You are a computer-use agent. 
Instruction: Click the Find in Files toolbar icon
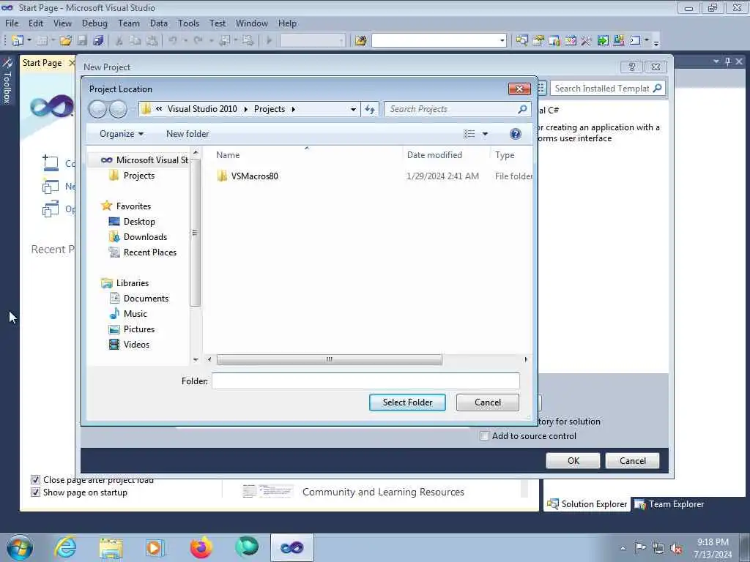[360, 41]
